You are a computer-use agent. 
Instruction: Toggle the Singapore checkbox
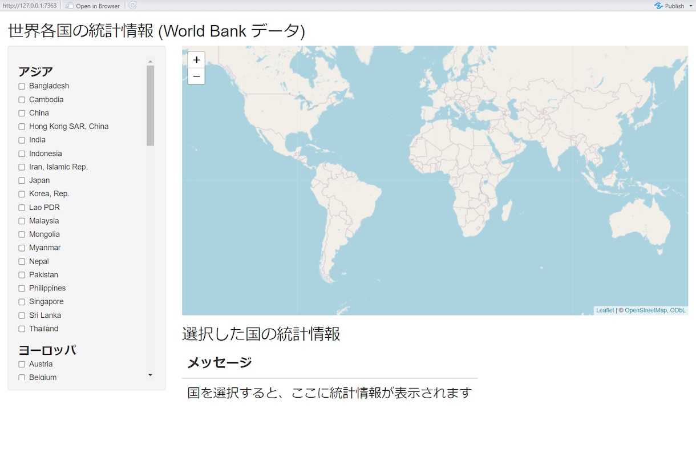click(22, 302)
